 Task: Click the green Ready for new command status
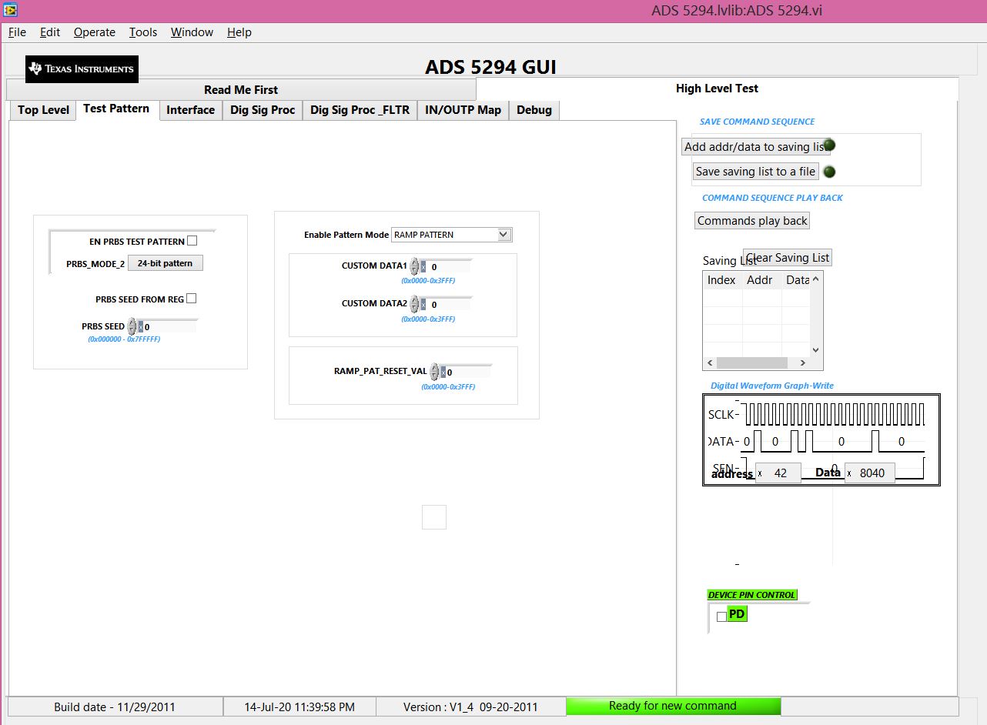point(673,706)
